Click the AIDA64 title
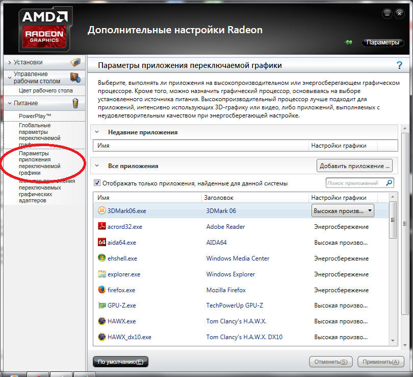 [x=216, y=243]
